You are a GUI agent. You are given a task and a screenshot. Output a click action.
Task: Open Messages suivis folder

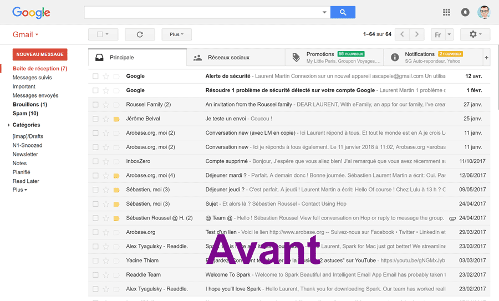tap(32, 78)
